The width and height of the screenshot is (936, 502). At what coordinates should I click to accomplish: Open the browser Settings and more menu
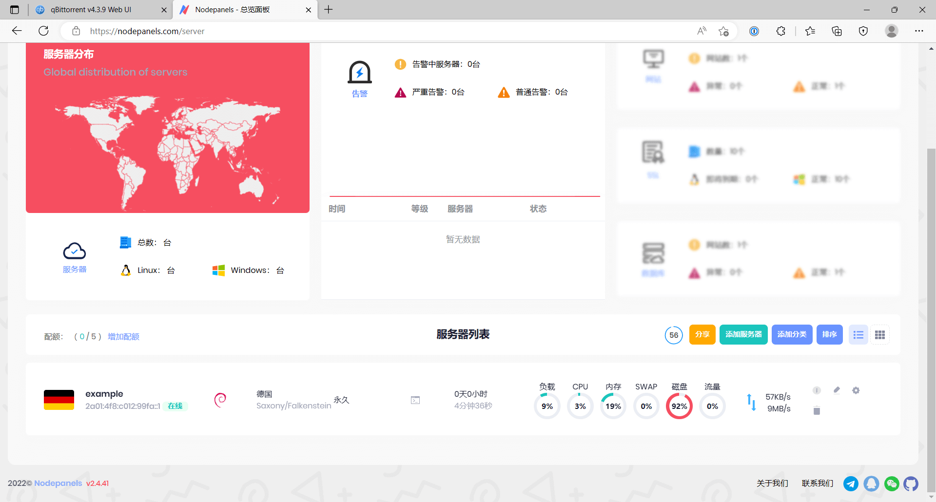[919, 31]
